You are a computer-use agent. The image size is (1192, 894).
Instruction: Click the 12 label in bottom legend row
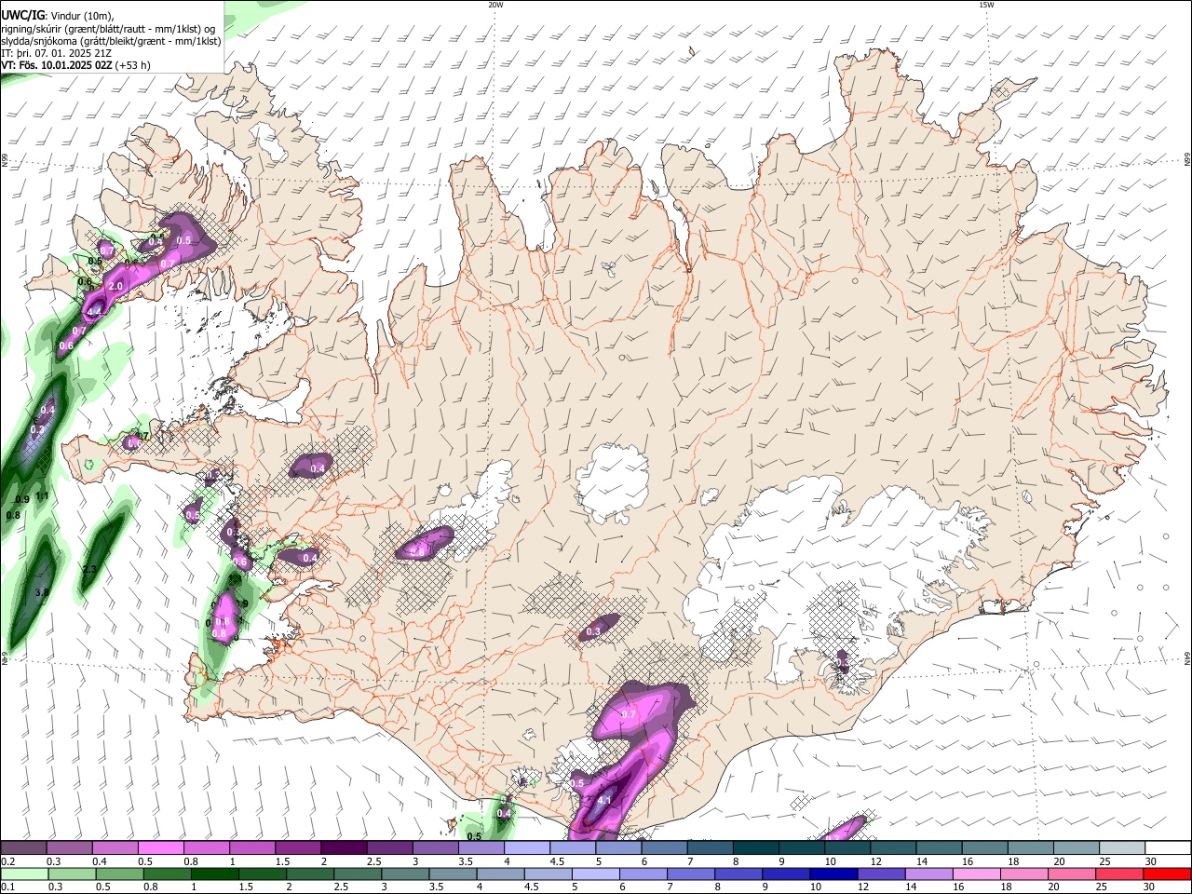coord(863,887)
